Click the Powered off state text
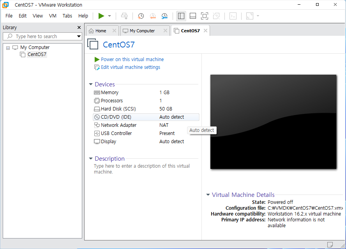Viewport: 346px width, 249px height. coord(280,202)
